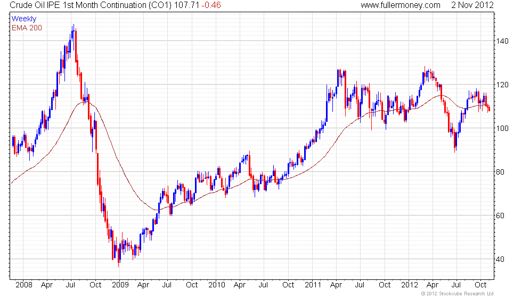The width and height of the screenshot is (522, 298).
Task: Click the 2012 year label on time axis
Action: (410, 285)
